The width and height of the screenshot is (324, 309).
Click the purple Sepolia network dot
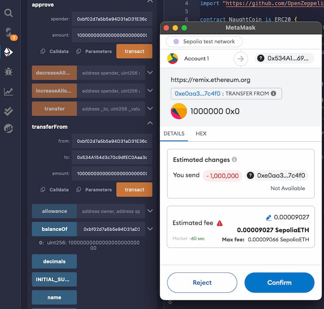pyautogui.click(x=176, y=41)
